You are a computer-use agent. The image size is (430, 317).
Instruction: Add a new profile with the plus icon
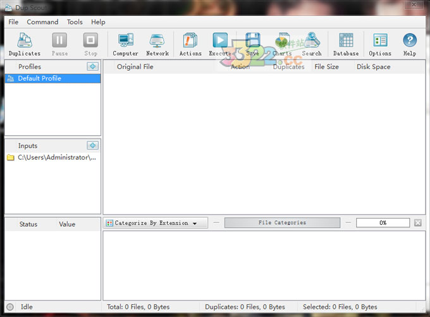[93, 66]
